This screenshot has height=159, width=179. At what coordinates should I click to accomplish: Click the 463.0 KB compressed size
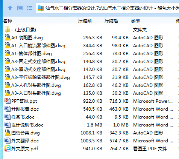coord(119,109)
